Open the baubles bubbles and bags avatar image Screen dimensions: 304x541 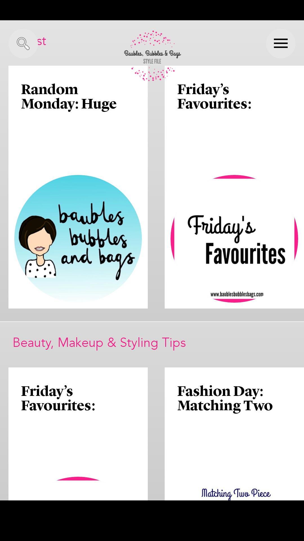pyautogui.click(x=78, y=239)
